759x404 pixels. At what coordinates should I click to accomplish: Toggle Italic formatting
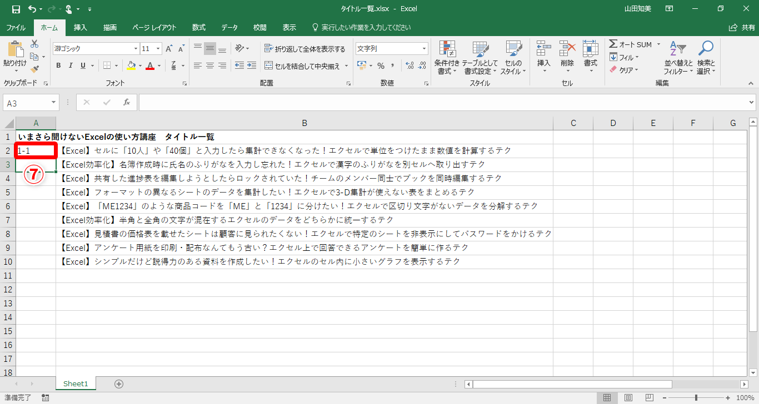pos(71,65)
